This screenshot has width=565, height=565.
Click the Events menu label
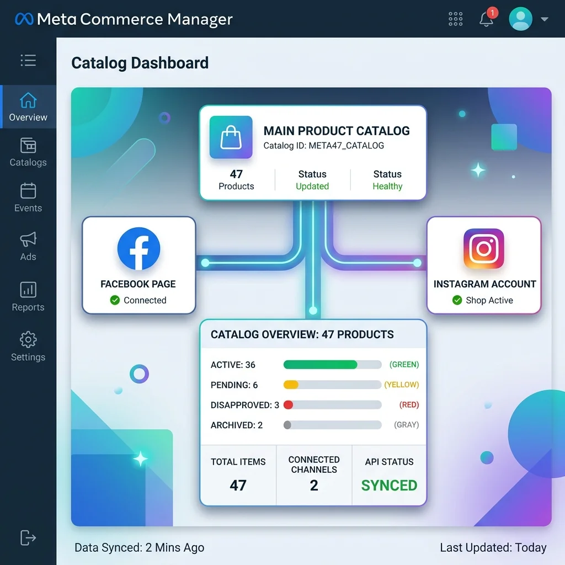pos(28,208)
